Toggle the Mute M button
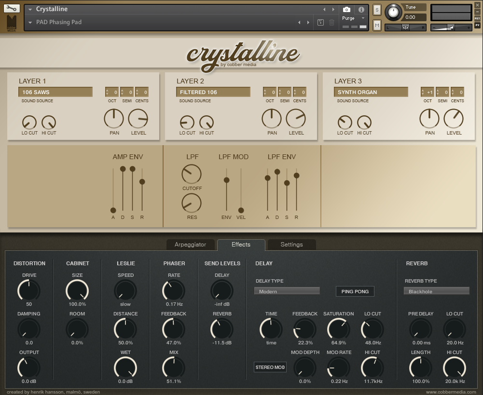 [x=377, y=25]
